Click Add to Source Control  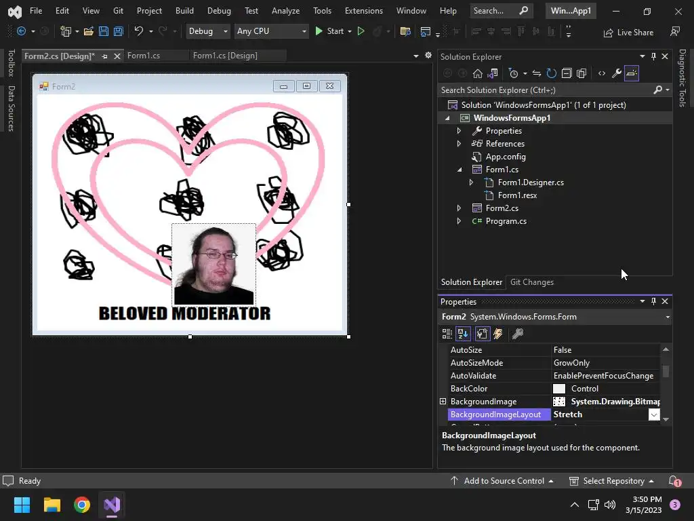point(502,481)
